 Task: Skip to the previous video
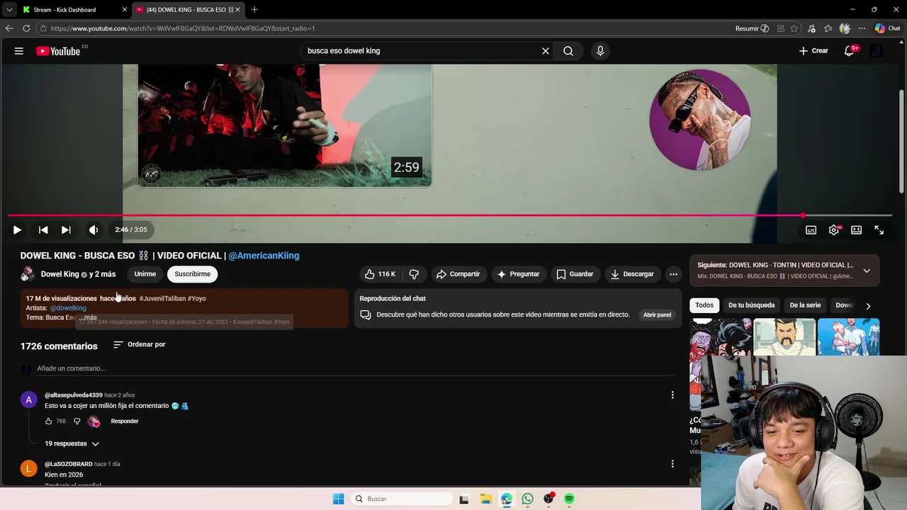(x=43, y=229)
